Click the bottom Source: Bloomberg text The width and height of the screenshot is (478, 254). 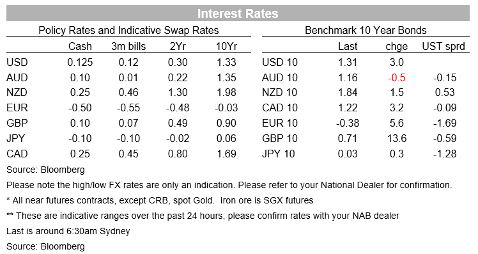point(45,246)
